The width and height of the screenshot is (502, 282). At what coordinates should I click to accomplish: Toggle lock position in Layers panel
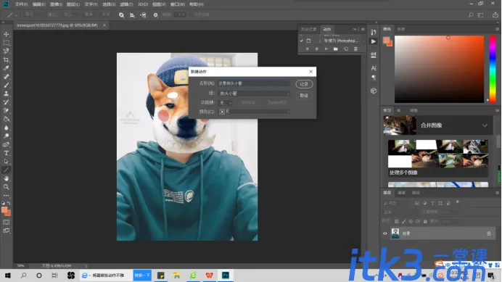411,221
